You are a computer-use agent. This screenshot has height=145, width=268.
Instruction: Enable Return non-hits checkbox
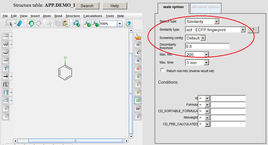(x=163, y=70)
